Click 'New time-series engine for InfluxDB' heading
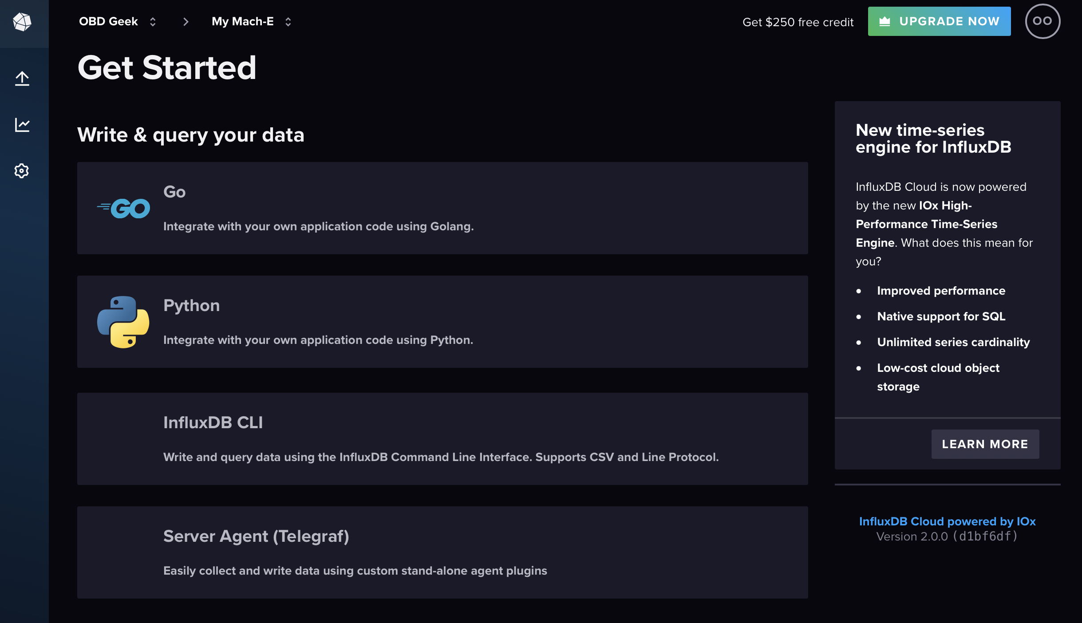Screen dimensions: 1082x623 pos(933,138)
